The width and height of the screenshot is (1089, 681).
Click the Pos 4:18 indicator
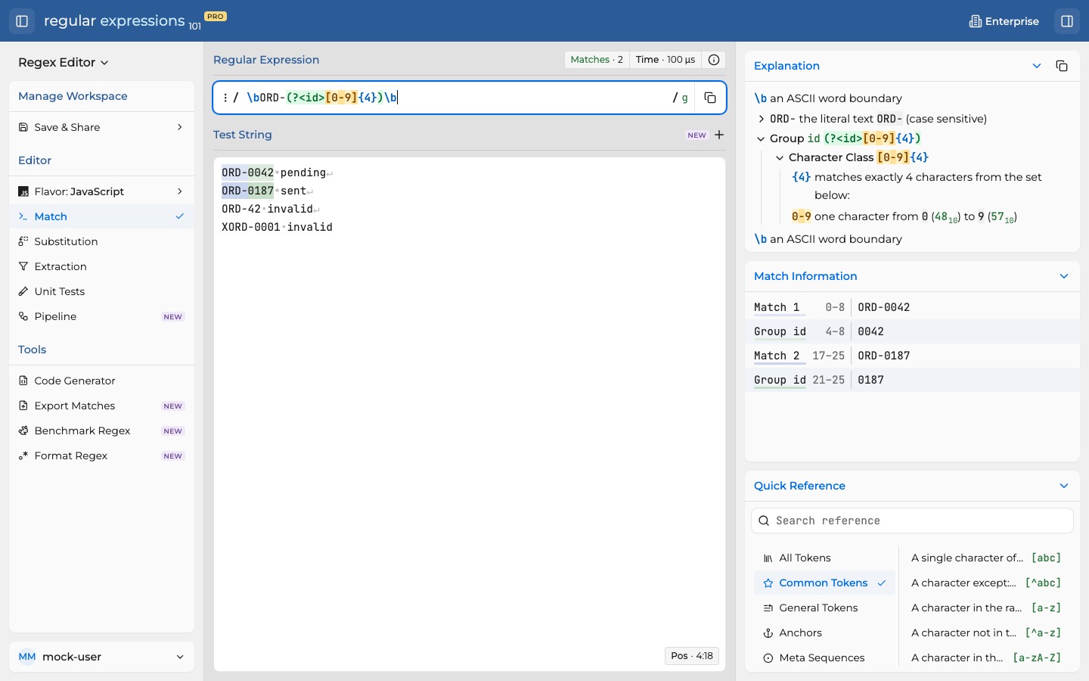[692, 656]
